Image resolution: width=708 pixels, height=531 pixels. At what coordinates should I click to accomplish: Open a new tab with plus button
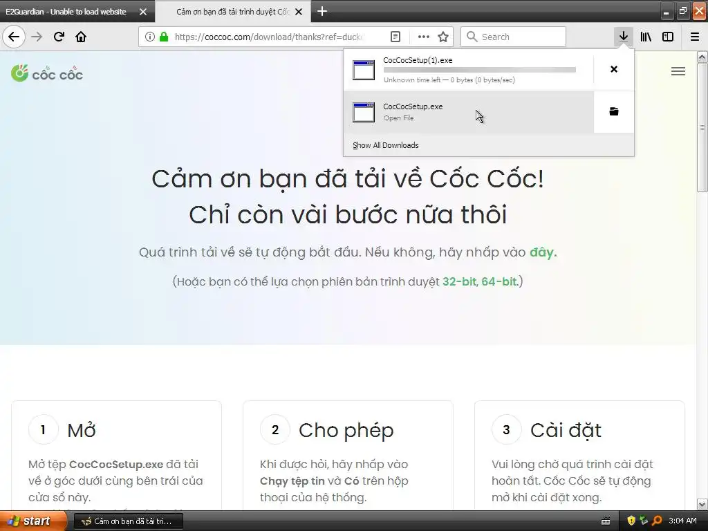coord(322,11)
